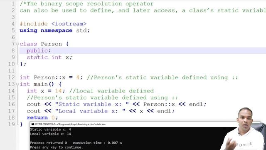Image resolution: width=266 pixels, height=150 pixels.
Task: Click the 'return 0;' statement
Action: 42,117
